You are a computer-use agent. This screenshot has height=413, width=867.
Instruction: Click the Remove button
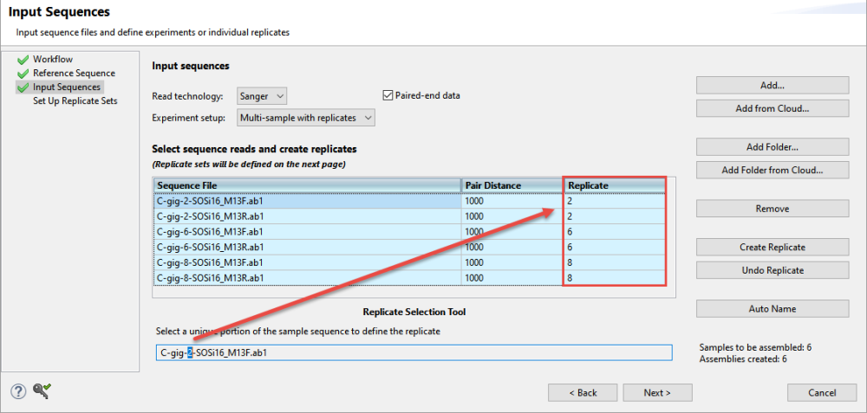(772, 209)
